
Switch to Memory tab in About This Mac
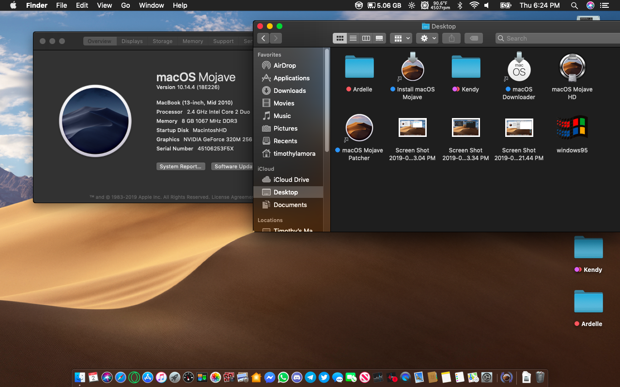[x=193, y=41]
